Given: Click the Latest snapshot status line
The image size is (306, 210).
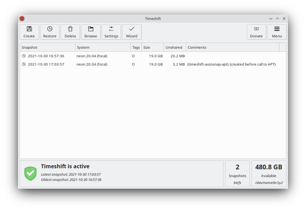Looking at the screenshot, I should 71,174.
